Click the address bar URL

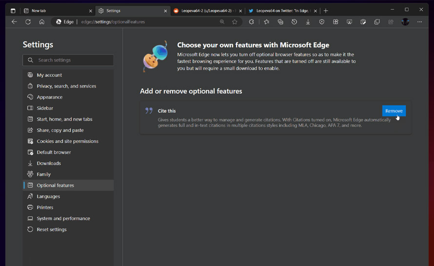point(113,22)
